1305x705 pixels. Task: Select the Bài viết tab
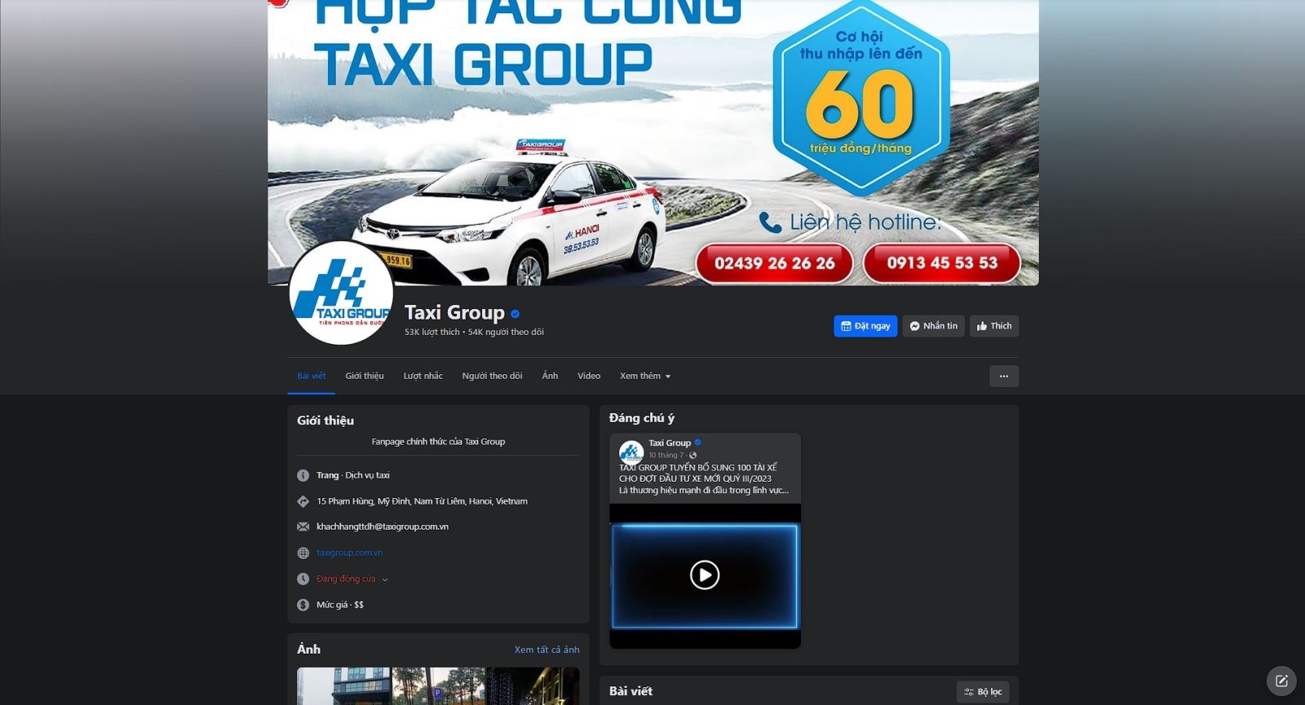[312, 376]
